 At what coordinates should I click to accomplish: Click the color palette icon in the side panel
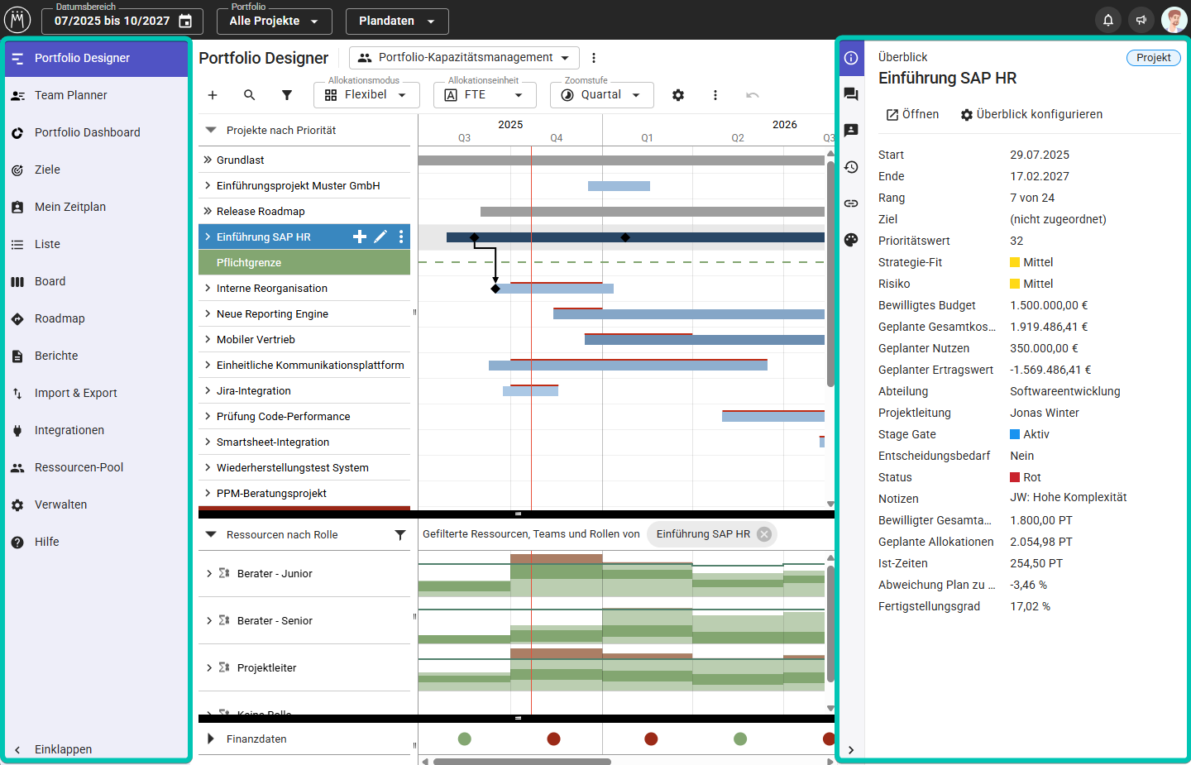point(851,240)
